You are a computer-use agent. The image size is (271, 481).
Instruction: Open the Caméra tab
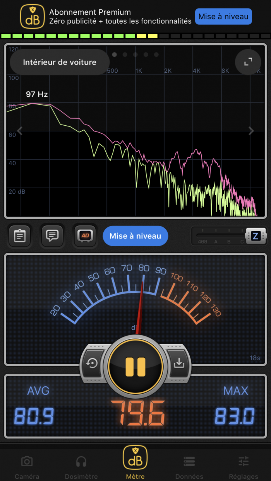coord(27,467)
